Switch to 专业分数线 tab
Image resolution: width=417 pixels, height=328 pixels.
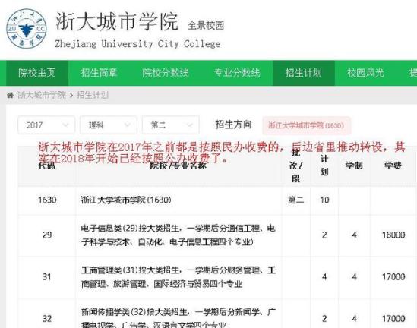click(237, 73)
